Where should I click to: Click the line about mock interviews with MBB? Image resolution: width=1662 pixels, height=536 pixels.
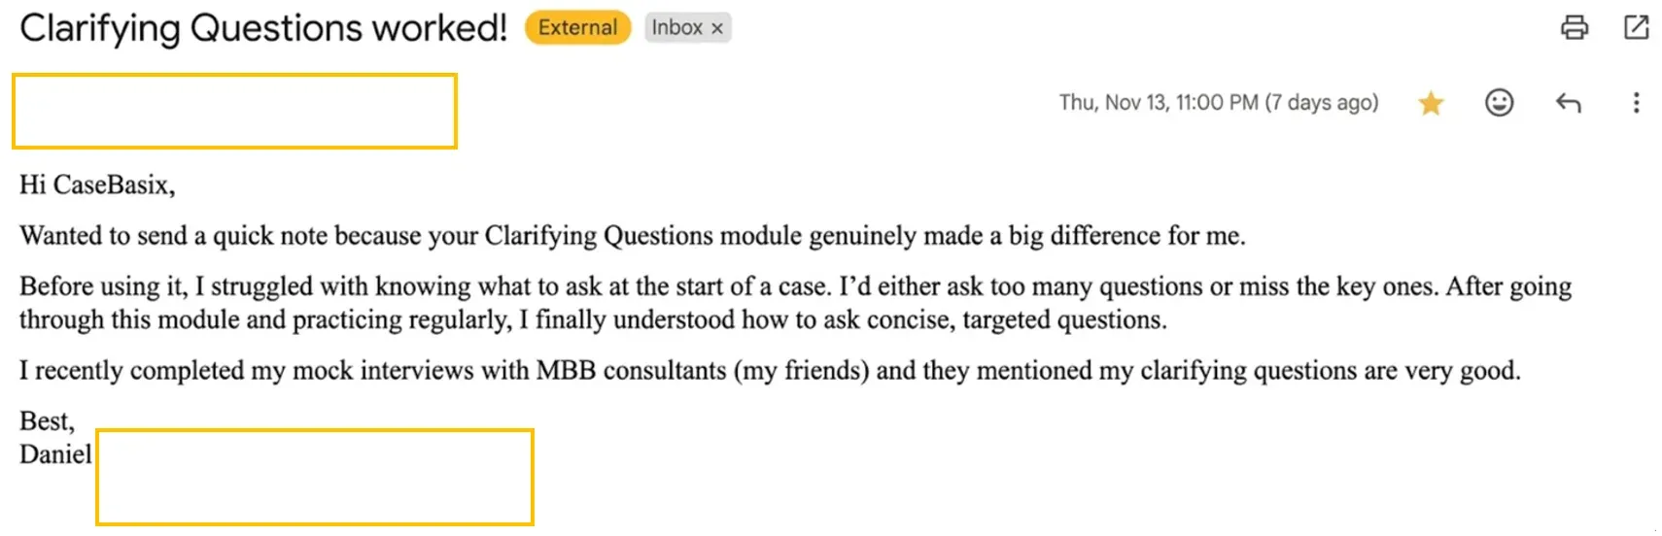(769, 371)
